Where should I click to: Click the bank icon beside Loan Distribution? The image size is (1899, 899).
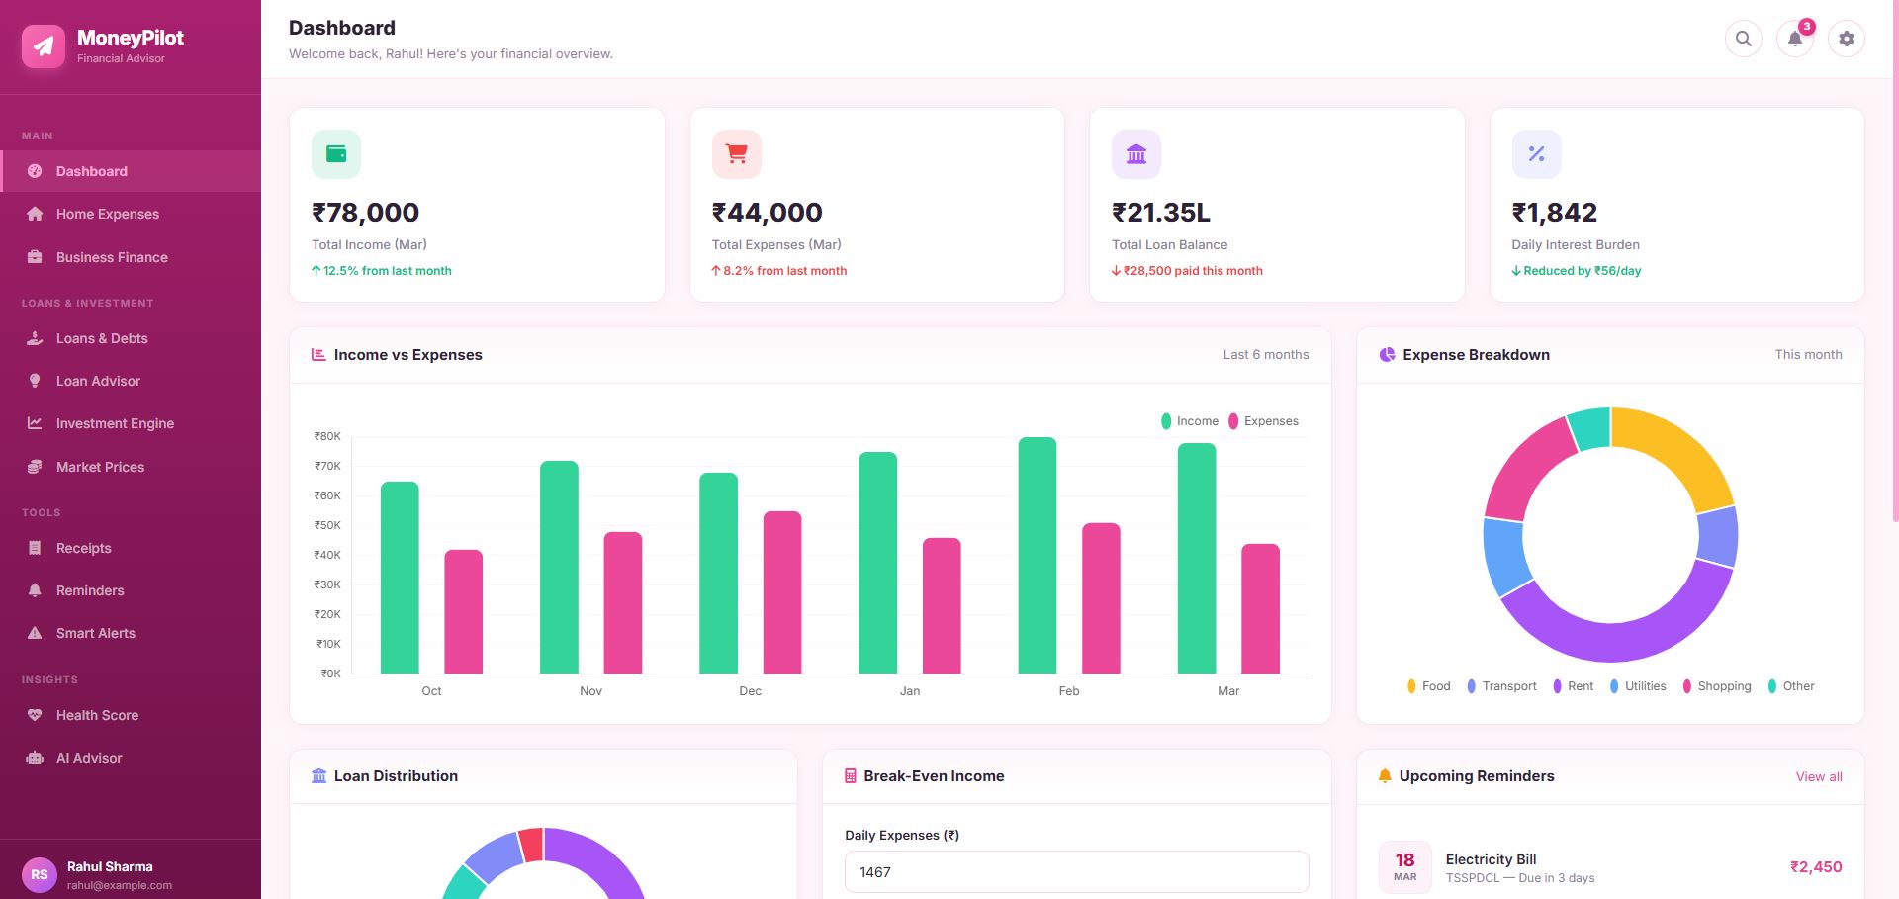pyautogui.click(x=318, y=776)
